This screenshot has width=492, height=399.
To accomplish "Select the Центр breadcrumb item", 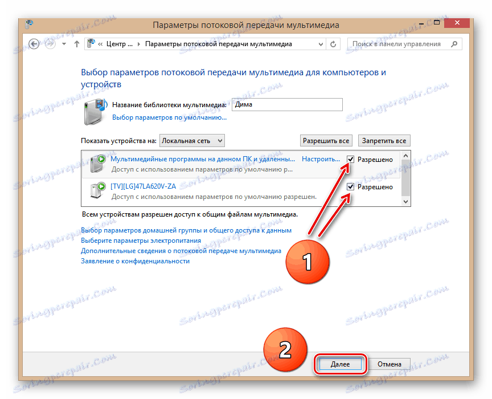I will (x=121, y=43).
